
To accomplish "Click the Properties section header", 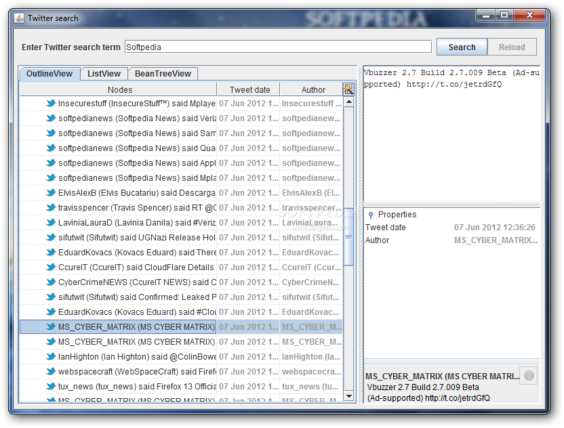I will pyautogui.click(x=397, y=215).
